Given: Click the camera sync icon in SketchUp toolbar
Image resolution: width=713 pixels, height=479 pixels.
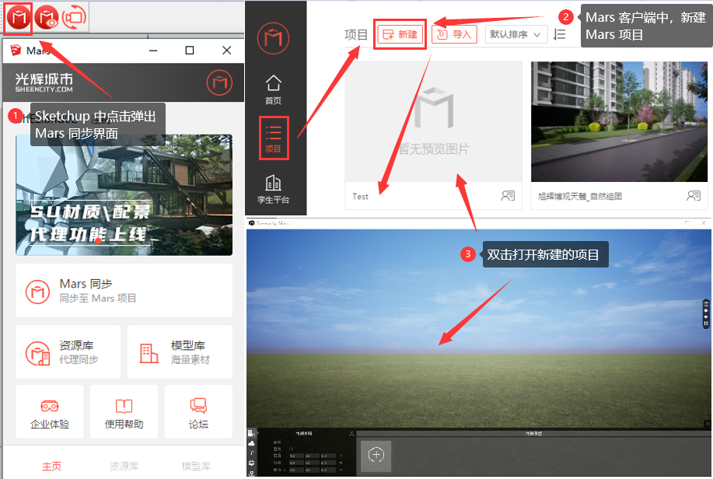Looking at the screenshot, I should coord(74,18).
